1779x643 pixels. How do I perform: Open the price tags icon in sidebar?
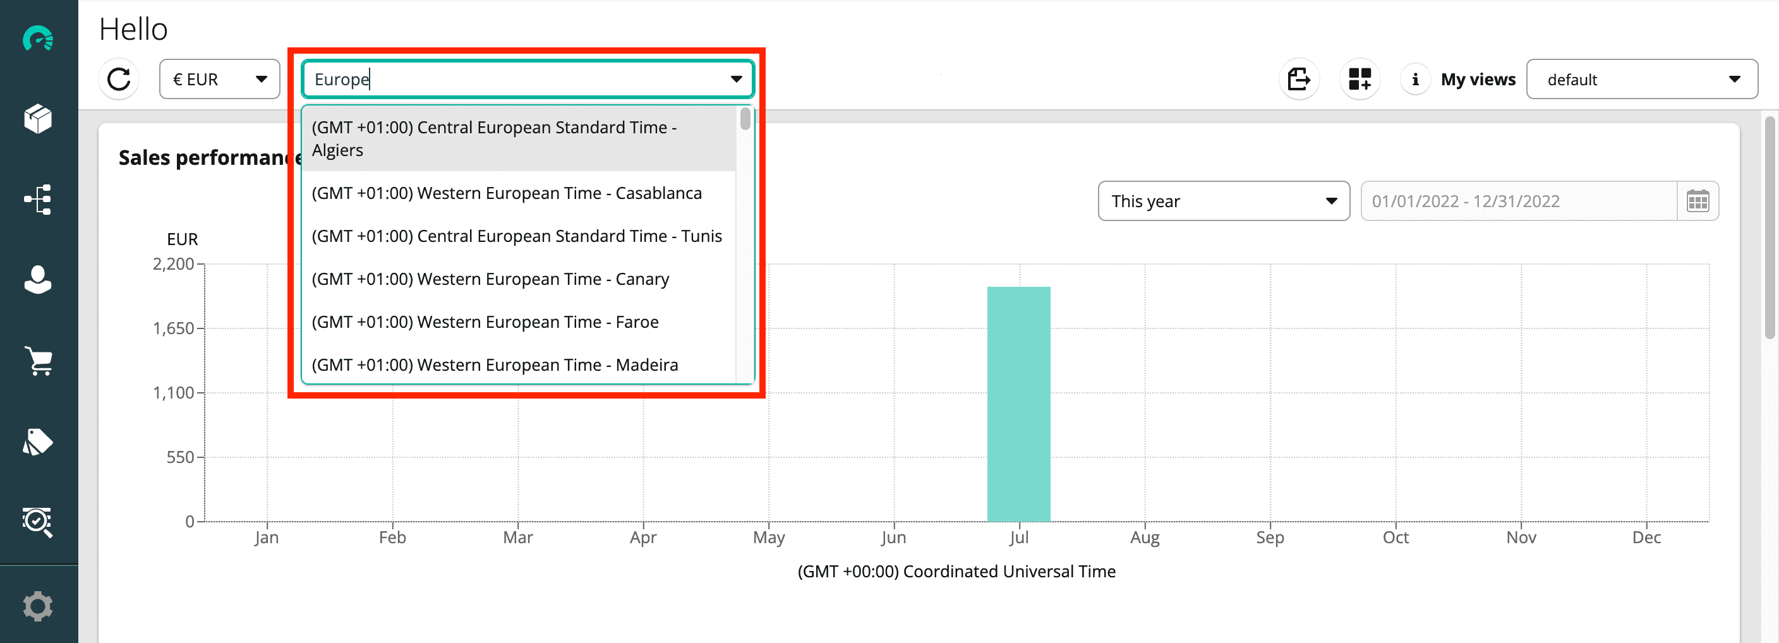pos(38,442)
